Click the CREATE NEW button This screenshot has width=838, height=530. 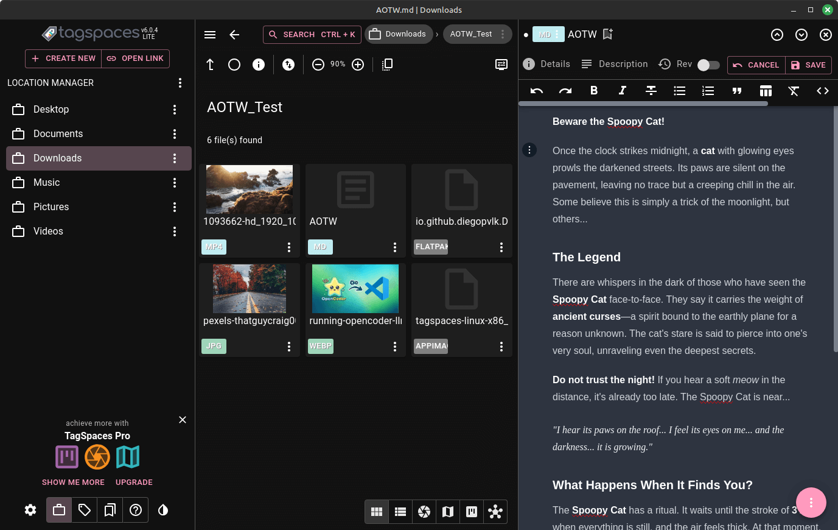[63, 58]
